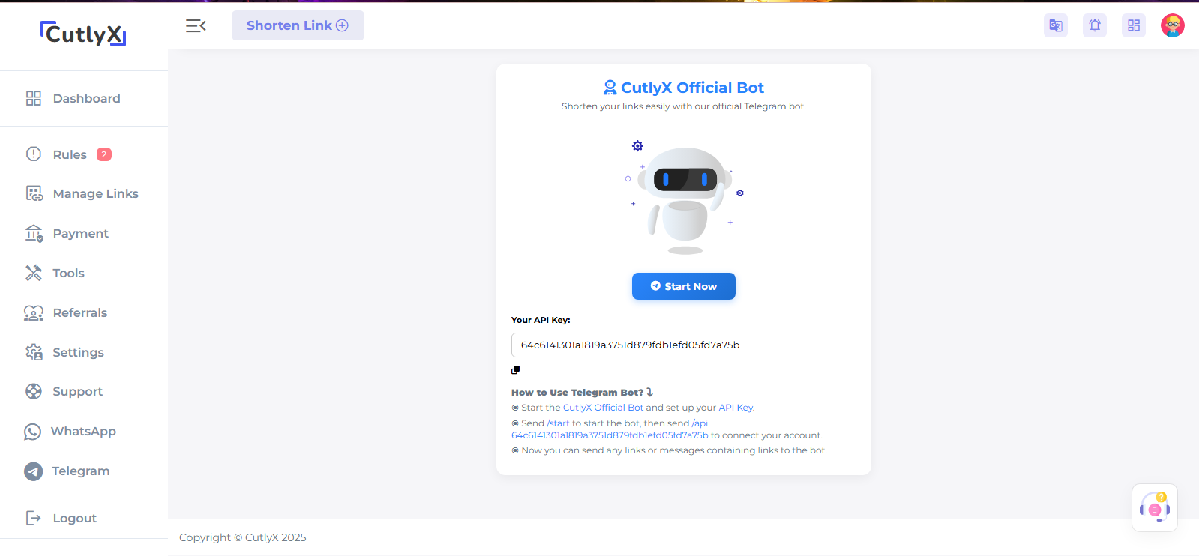
Task: Click the WhatsApp logo icon
Action: pyautogui.click(x=33, y=432)
